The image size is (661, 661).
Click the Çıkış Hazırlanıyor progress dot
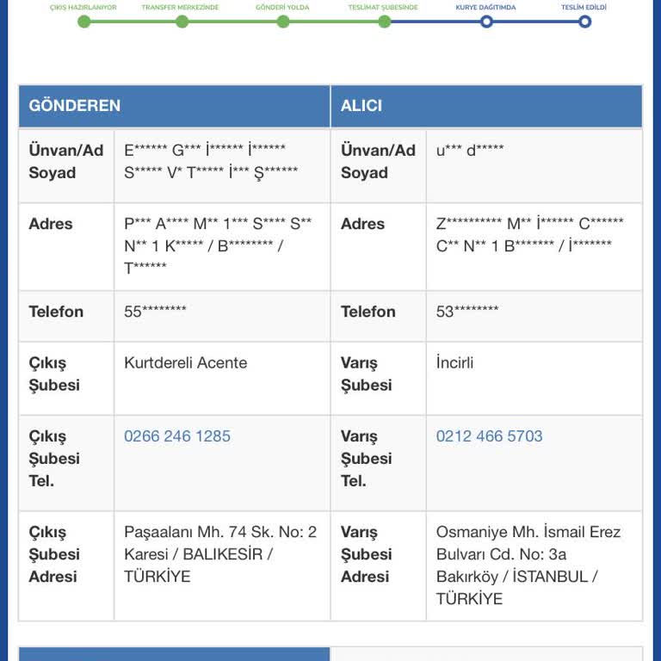(84, 22)
